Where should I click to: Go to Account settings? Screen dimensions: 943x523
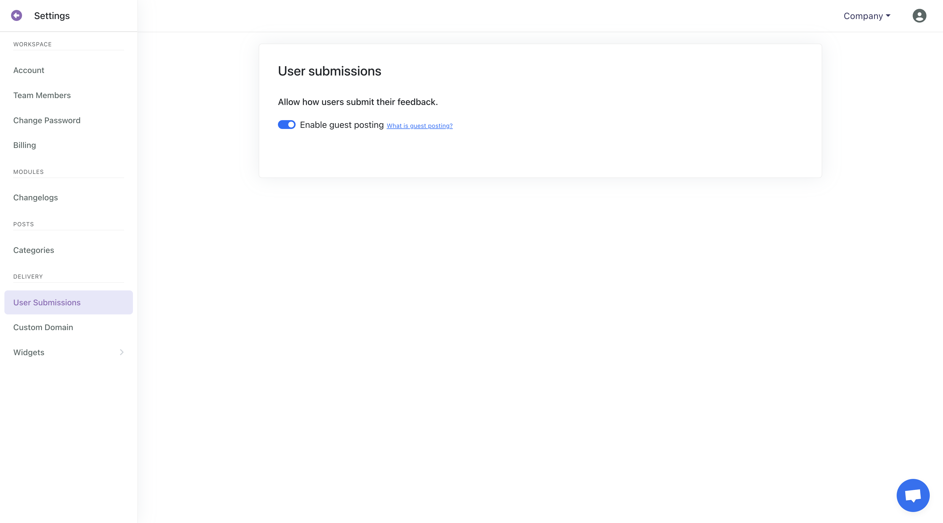point(29,70)
